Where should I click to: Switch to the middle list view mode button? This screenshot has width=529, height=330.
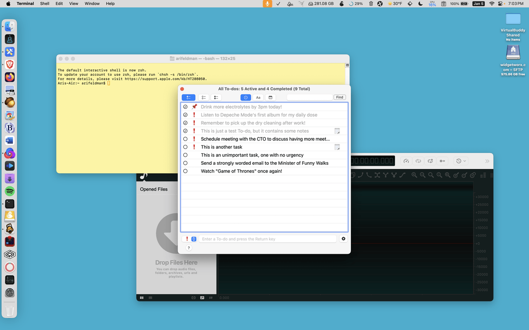203,97
